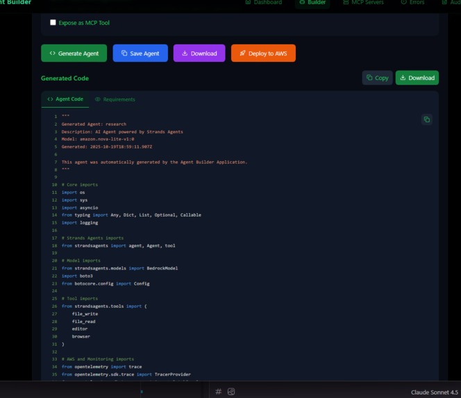Click the 'file_write' tool import line
The width and height of the screenshot is (461, 398).
coord(85,314)
